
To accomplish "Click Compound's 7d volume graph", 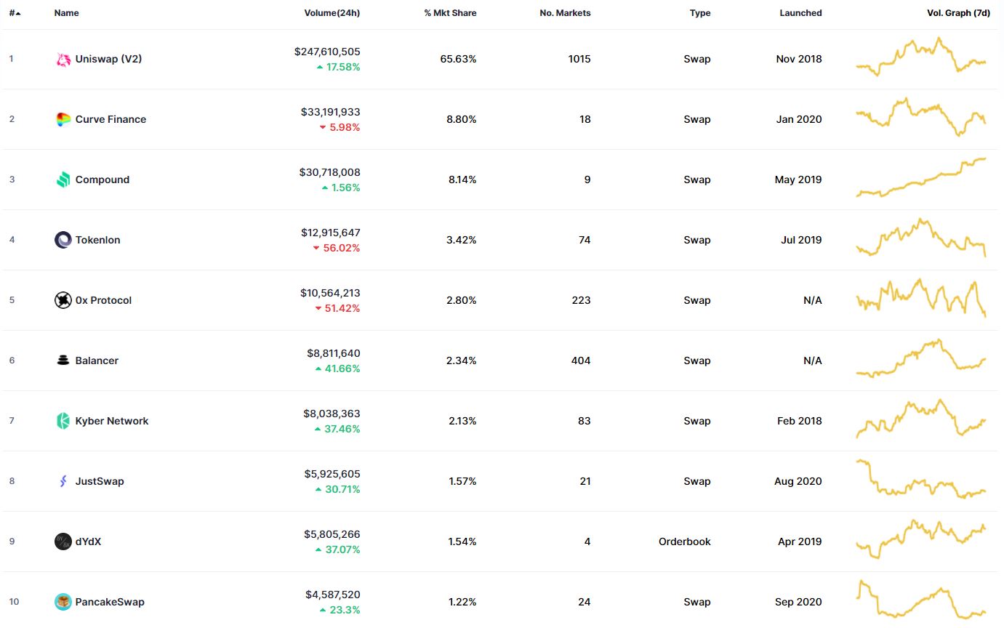I will click(921, 178).
